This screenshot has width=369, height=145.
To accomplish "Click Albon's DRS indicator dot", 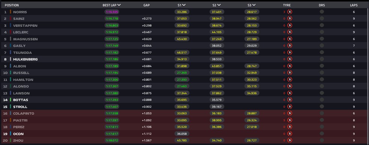I will [x=322, y=66].
